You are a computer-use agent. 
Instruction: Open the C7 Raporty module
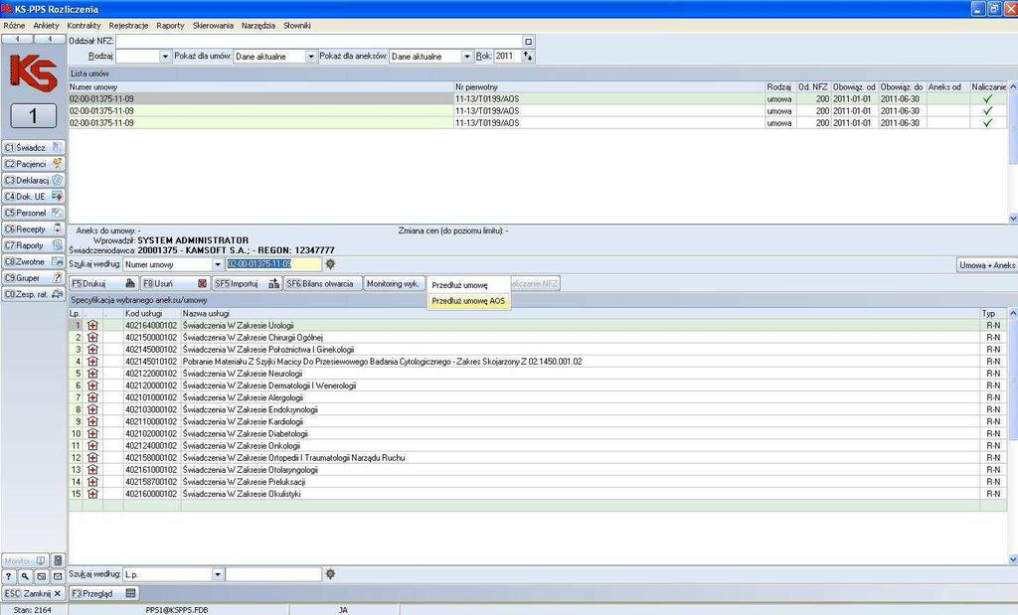(33, 245)
